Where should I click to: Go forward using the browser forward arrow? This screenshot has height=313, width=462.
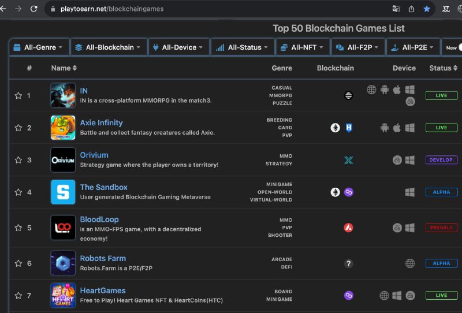point(18,9)
